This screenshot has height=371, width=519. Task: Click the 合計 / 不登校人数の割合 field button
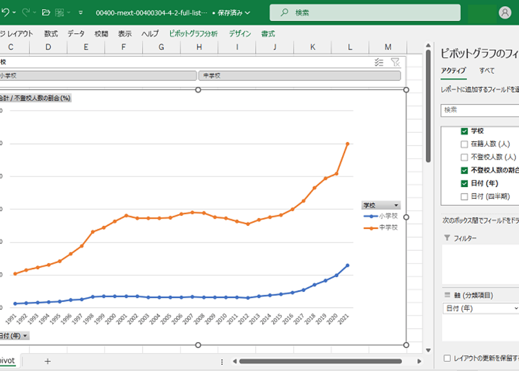[x=35, y=98]
